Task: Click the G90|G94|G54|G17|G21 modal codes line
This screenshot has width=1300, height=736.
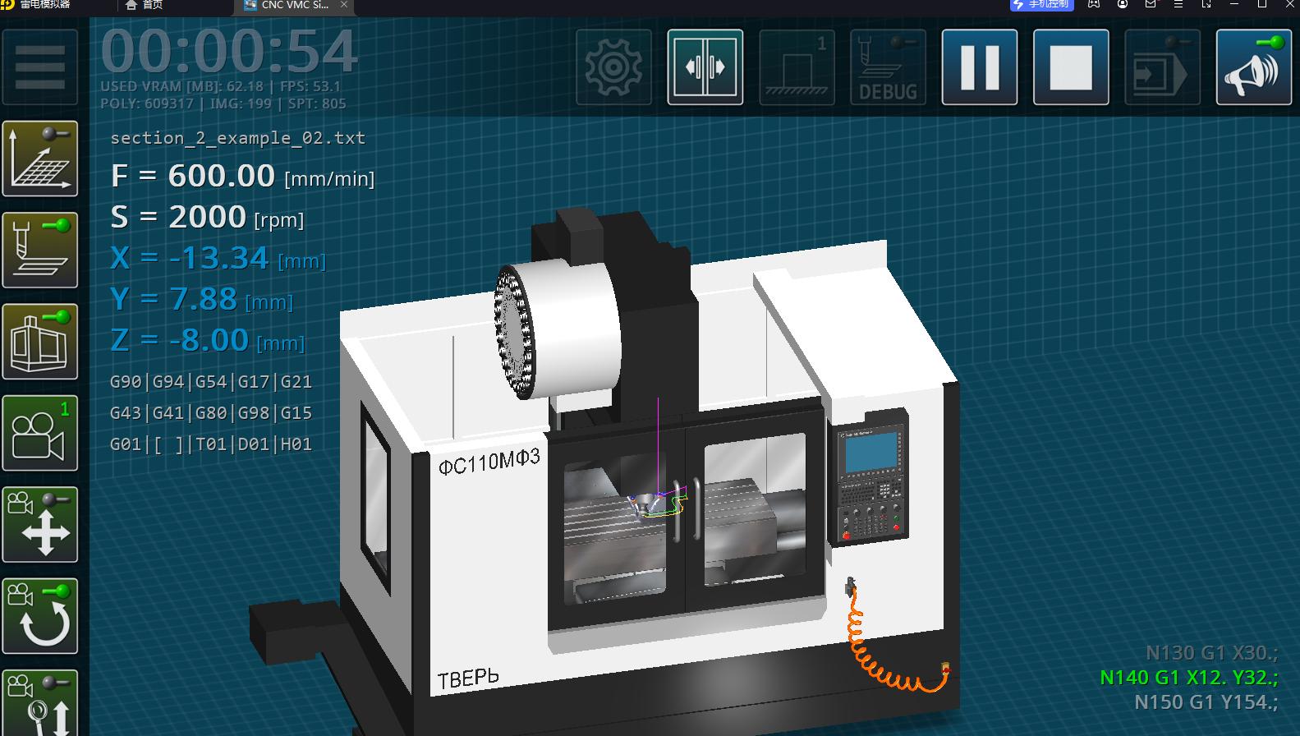Action: tap(211, 382)
